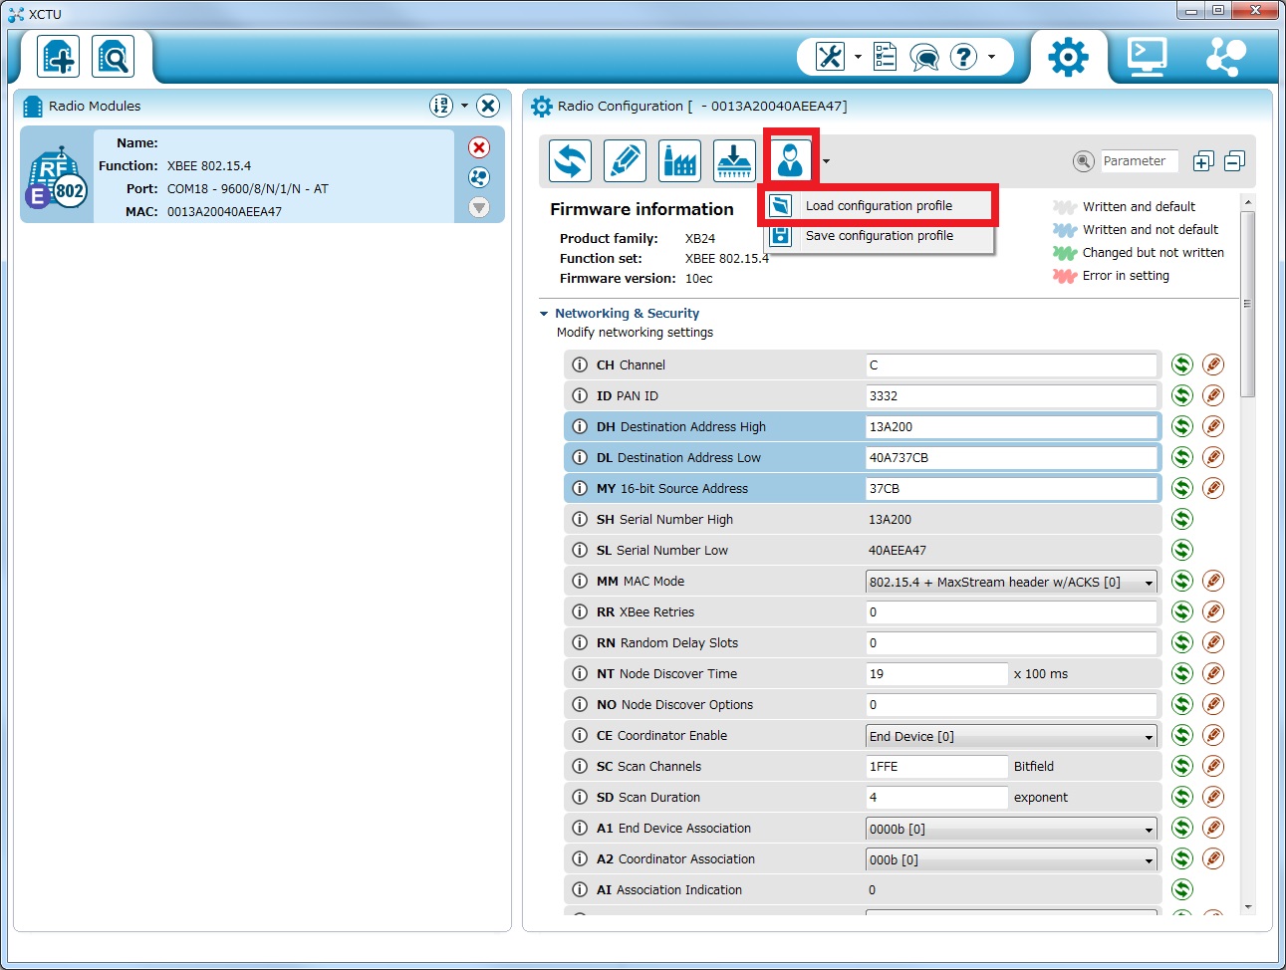1286x970 pixels.
Task: Click the Product family value XB24
Action: pyautogui.click(x=700, y=239)
